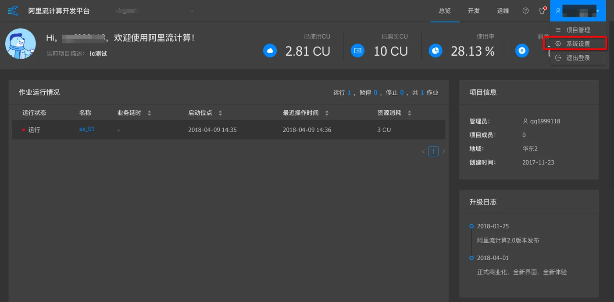
Task: Click the 运行状态 column header
Action: (34, 113)
